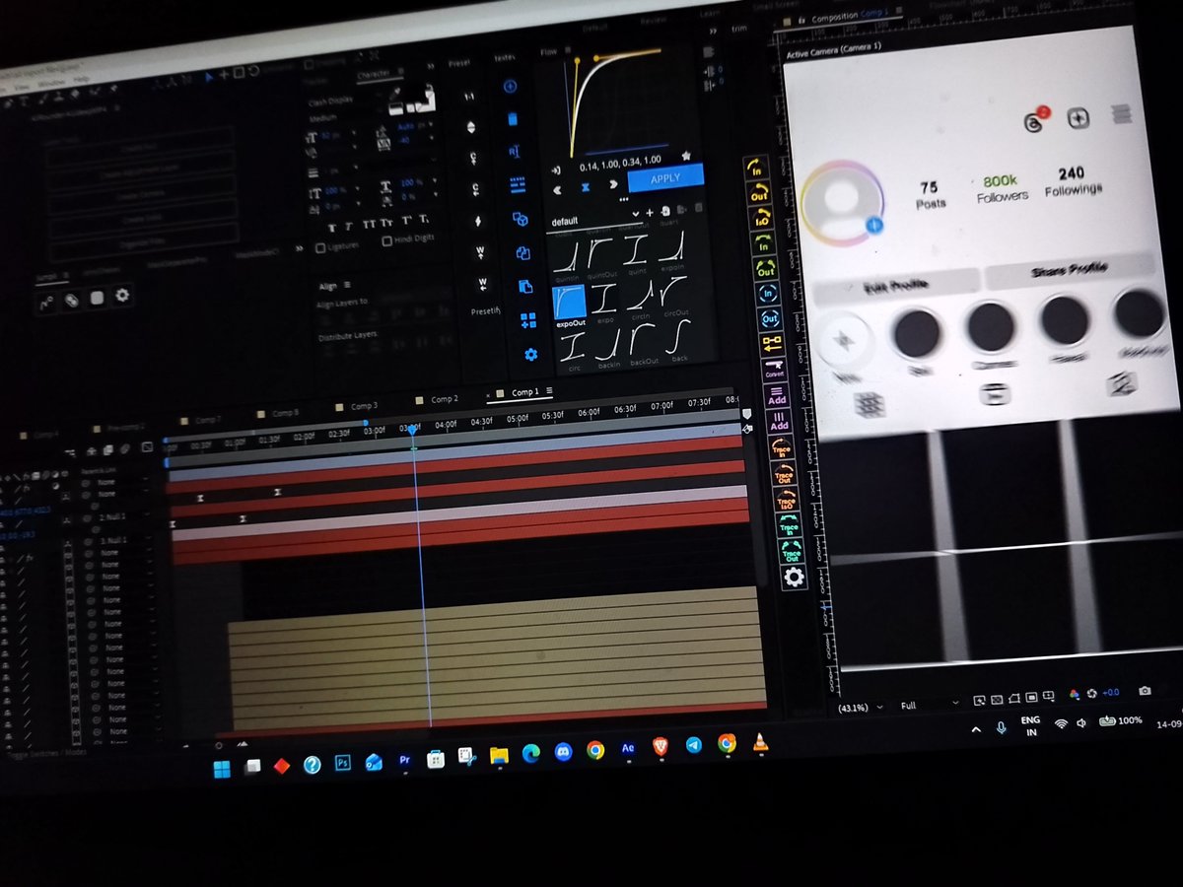Click the green Out easing button
This screenshot has height=887, width=1183.
pos(765,268)
